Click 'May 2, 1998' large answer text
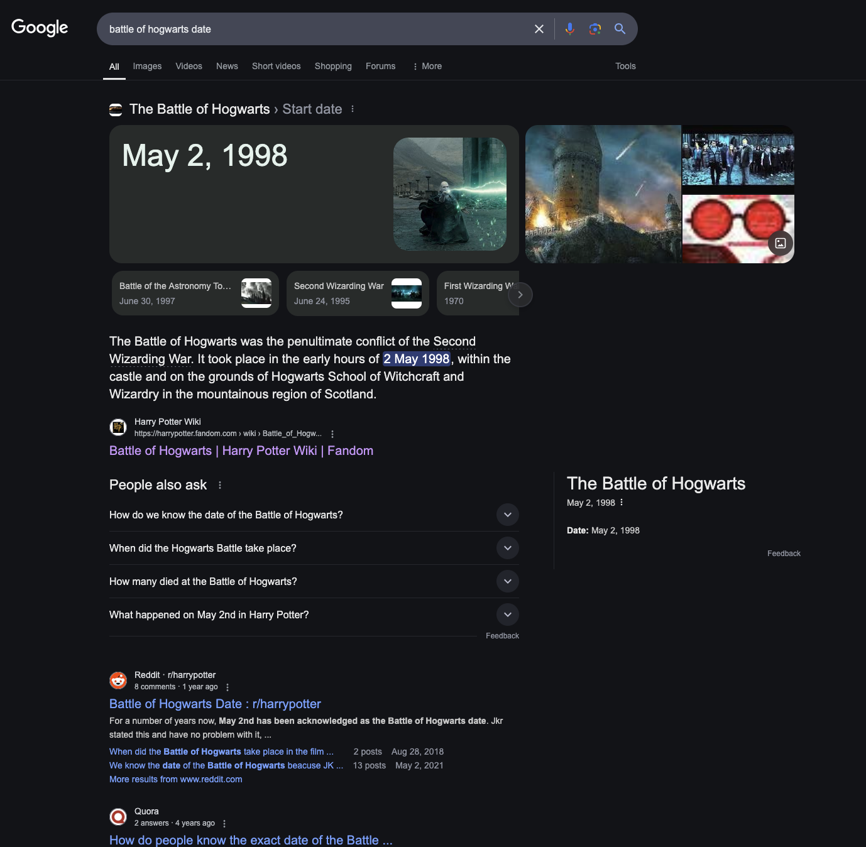The width and height of the screenshot is (866, 847). pos(205,155)
